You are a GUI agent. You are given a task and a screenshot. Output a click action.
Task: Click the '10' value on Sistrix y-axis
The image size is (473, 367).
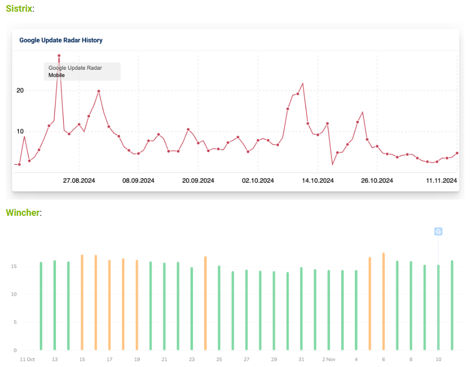coord(20,131)
